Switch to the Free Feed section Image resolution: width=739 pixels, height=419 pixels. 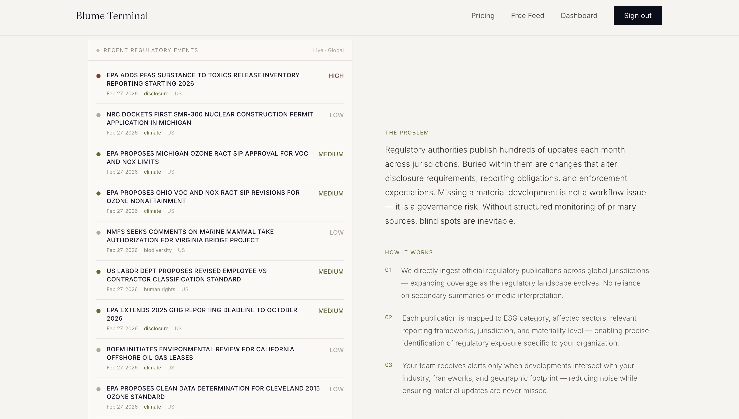(527, 16)
